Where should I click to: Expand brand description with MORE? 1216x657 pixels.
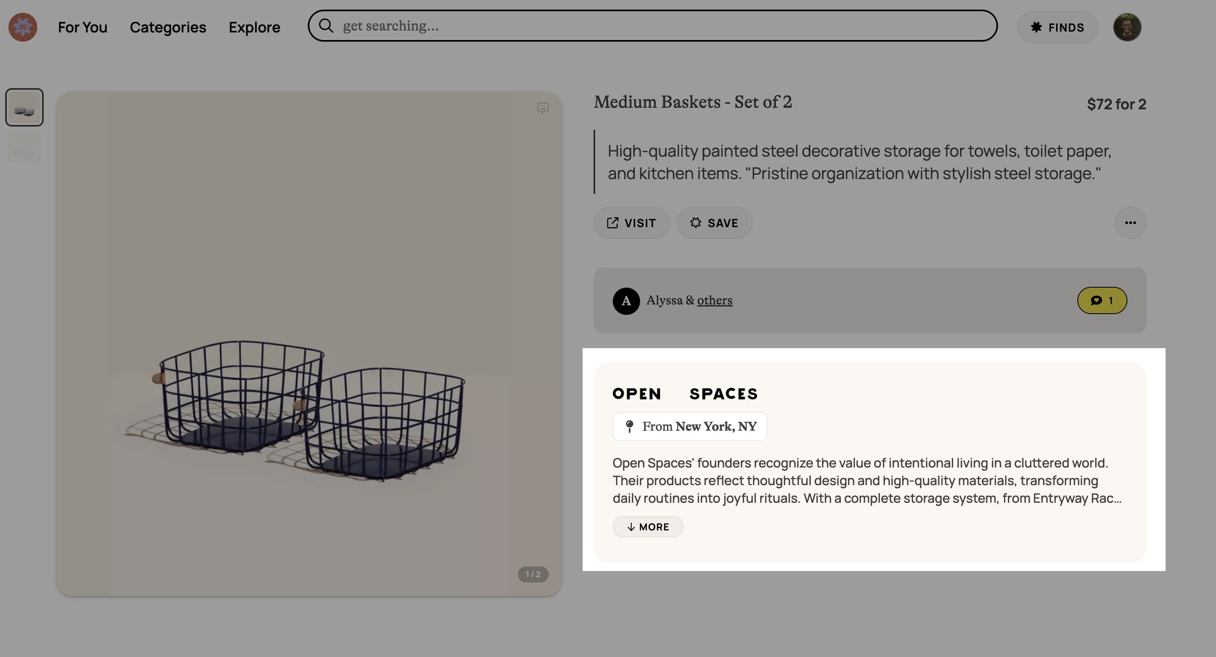pos(648,527)
